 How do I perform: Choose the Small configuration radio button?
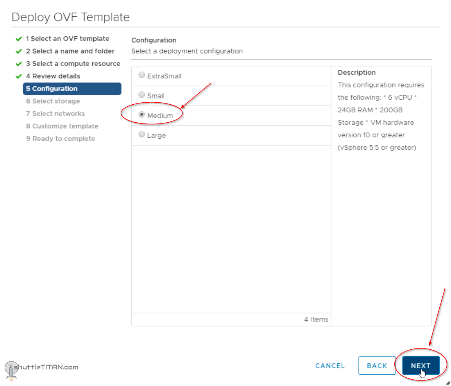click(142, 95)
